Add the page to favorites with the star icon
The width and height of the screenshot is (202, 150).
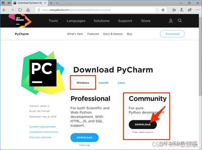[163, 10]
